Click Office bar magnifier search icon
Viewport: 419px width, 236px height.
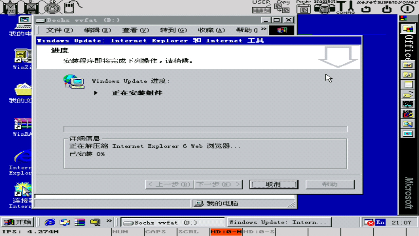pyautogui.click(x=408, y=124)
